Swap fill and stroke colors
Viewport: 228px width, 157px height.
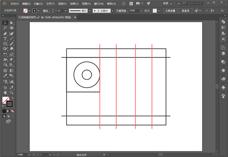(x=12, y=98)
